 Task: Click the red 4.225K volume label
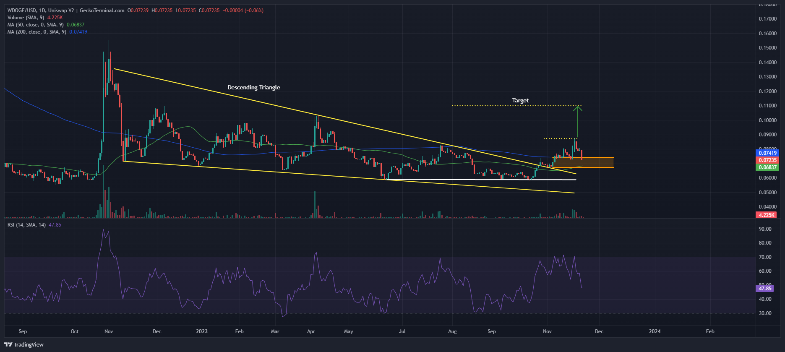(x=766, y=215)
